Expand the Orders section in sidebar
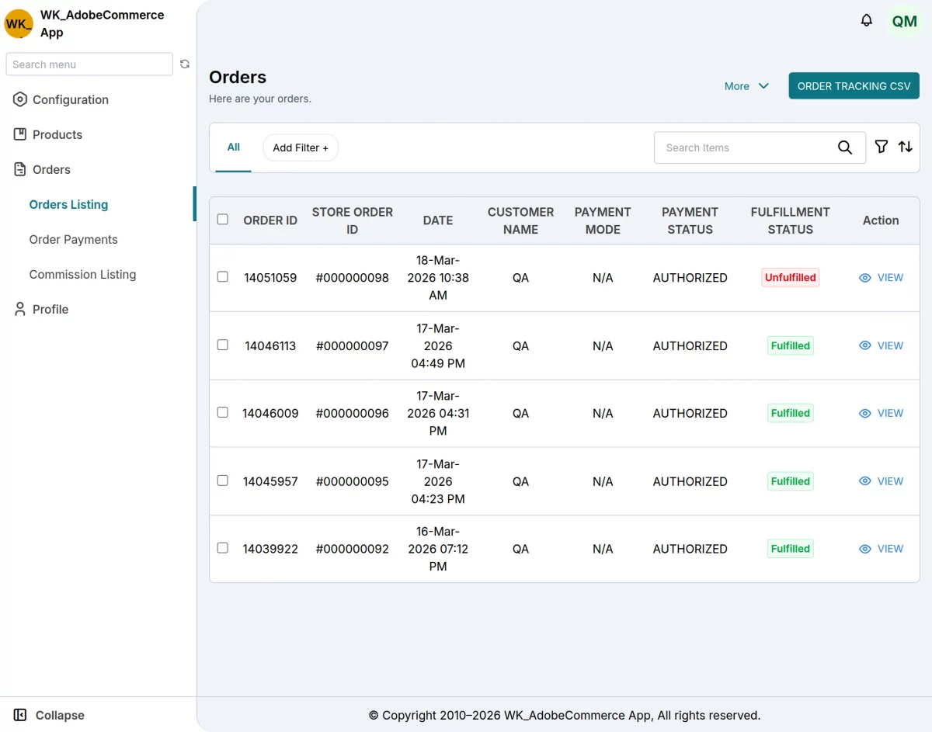 click(50, 169)
